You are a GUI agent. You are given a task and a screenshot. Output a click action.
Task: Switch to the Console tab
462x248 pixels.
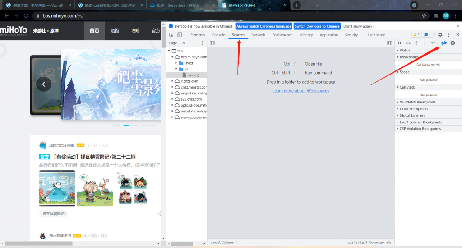point(218,35)
